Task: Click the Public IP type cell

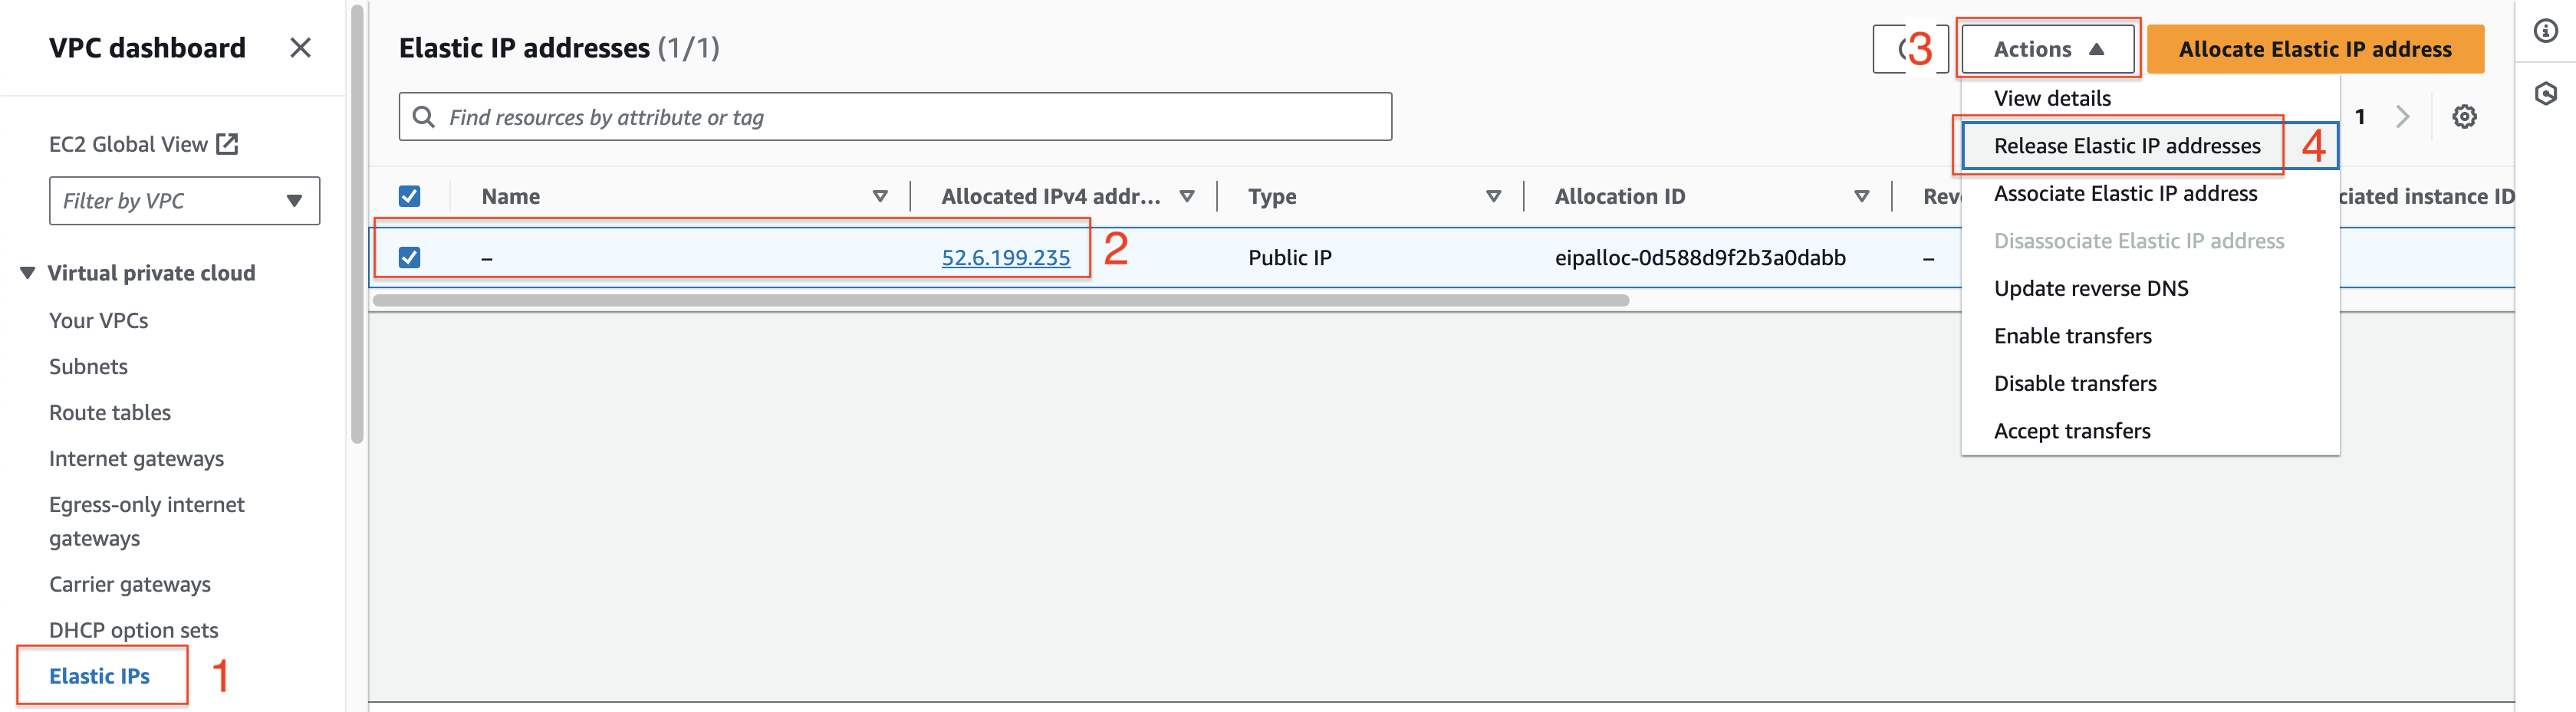Action: [x=1289, y=257]
